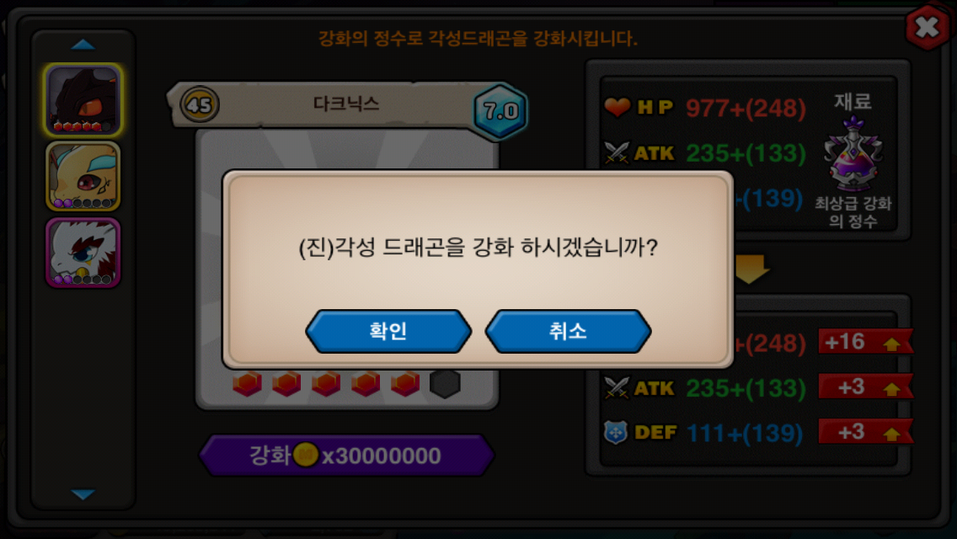Tap the DEF shield icon in lower stats
The image size is (957, 539).
616,432
